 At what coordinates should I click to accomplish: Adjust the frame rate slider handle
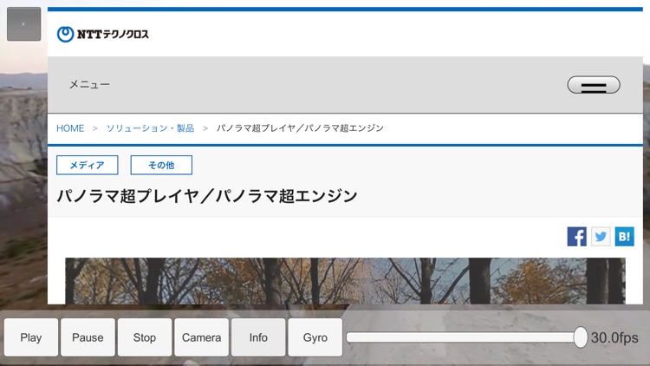[581, 337]
